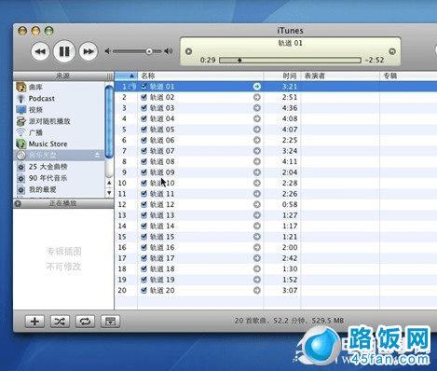Uncheck the checkbox for track 15

[143, 237]
